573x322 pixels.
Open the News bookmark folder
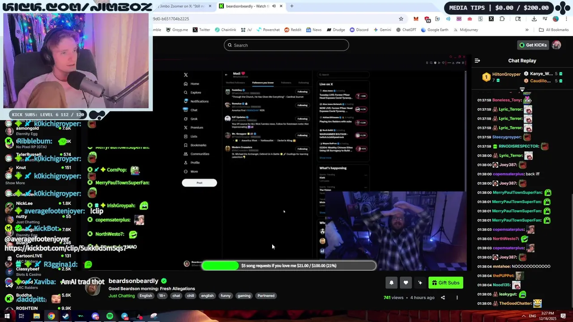click(x=314, y=30)
